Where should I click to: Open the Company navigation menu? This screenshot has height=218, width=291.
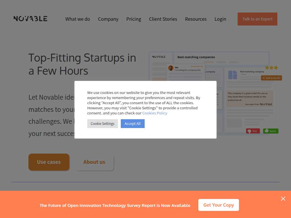click(x=108, y=19)
